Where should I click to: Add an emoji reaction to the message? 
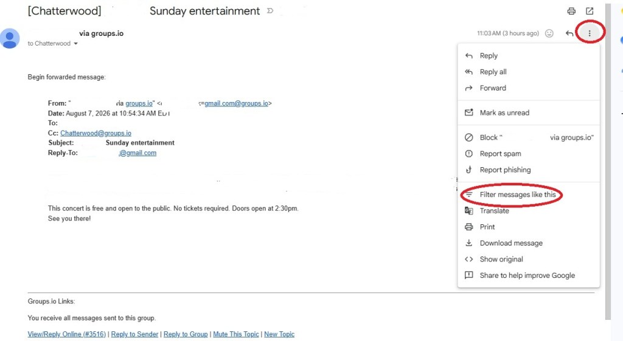tap(549, 33)
